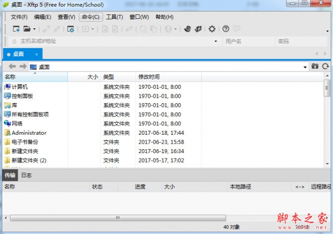Expand the host address dropdown arrow

(215, 41)
